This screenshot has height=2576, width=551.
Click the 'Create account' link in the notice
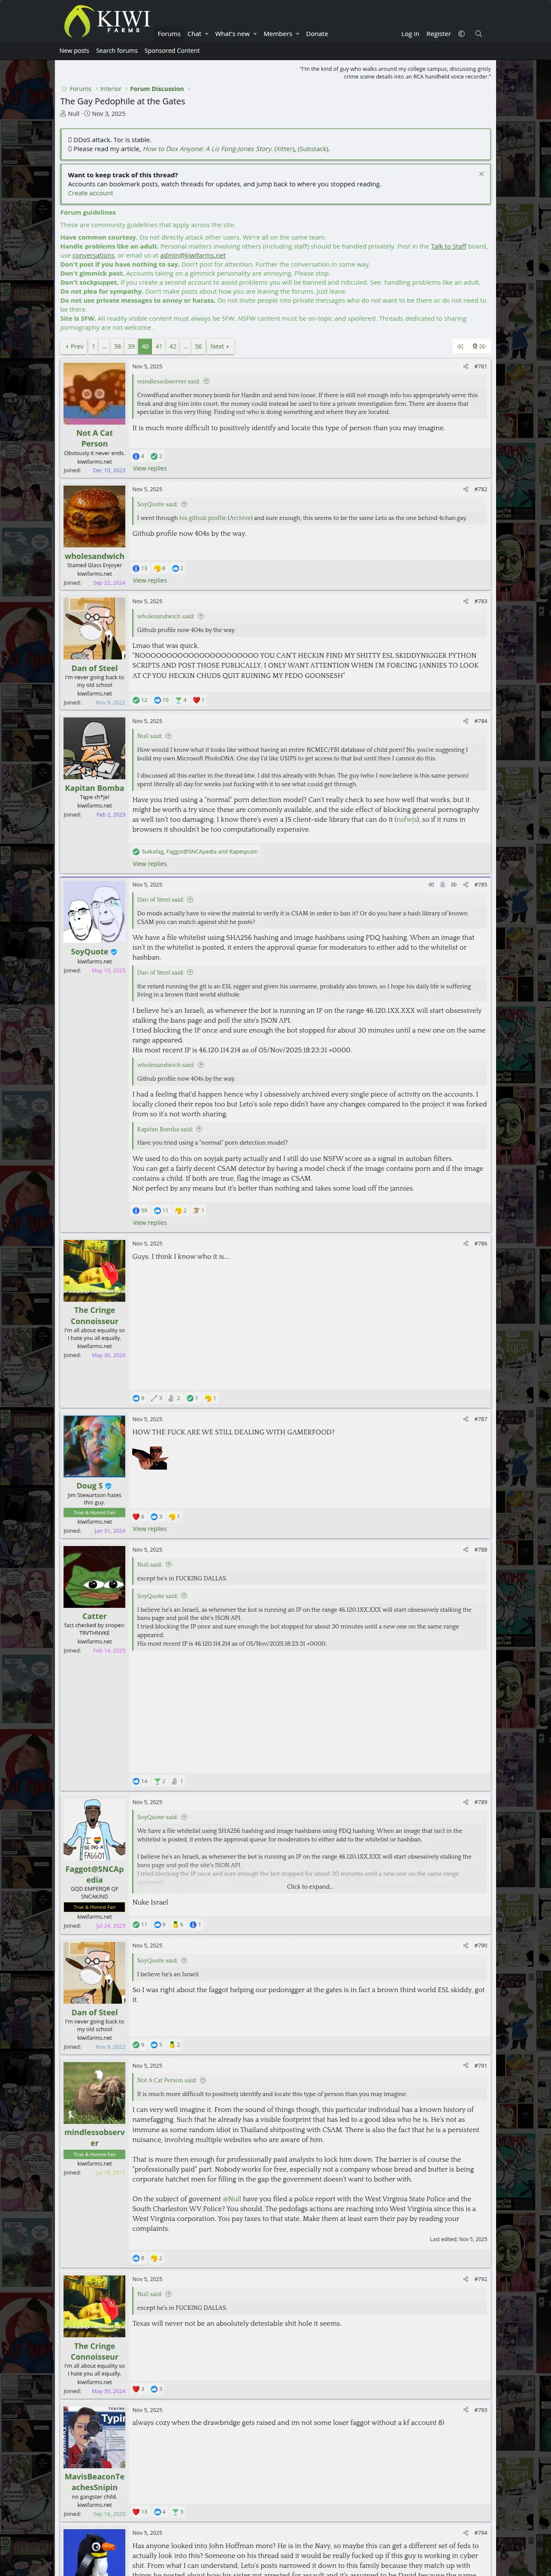click(90, 193)
